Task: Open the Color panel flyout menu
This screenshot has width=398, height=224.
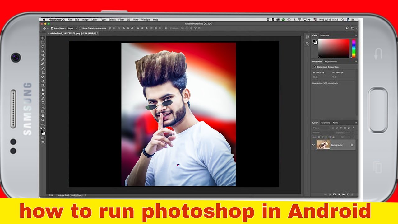Action: pyautogui.click(x=356, y=35)
